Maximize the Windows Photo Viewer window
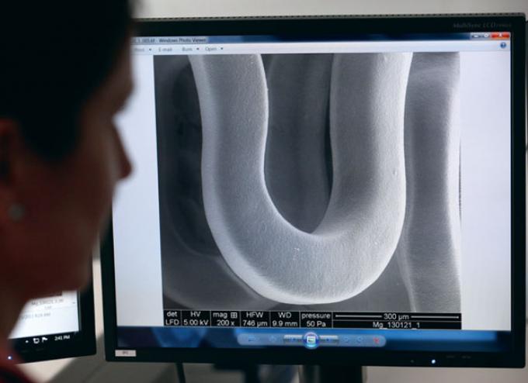The height and width of the screenshot is (383, 528). [x=486, y=36]
